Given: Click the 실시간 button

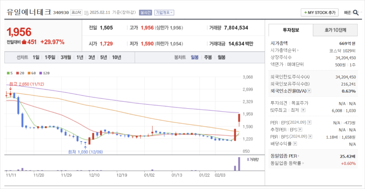Looking at the screenshot, I should [x=145, y=12].
